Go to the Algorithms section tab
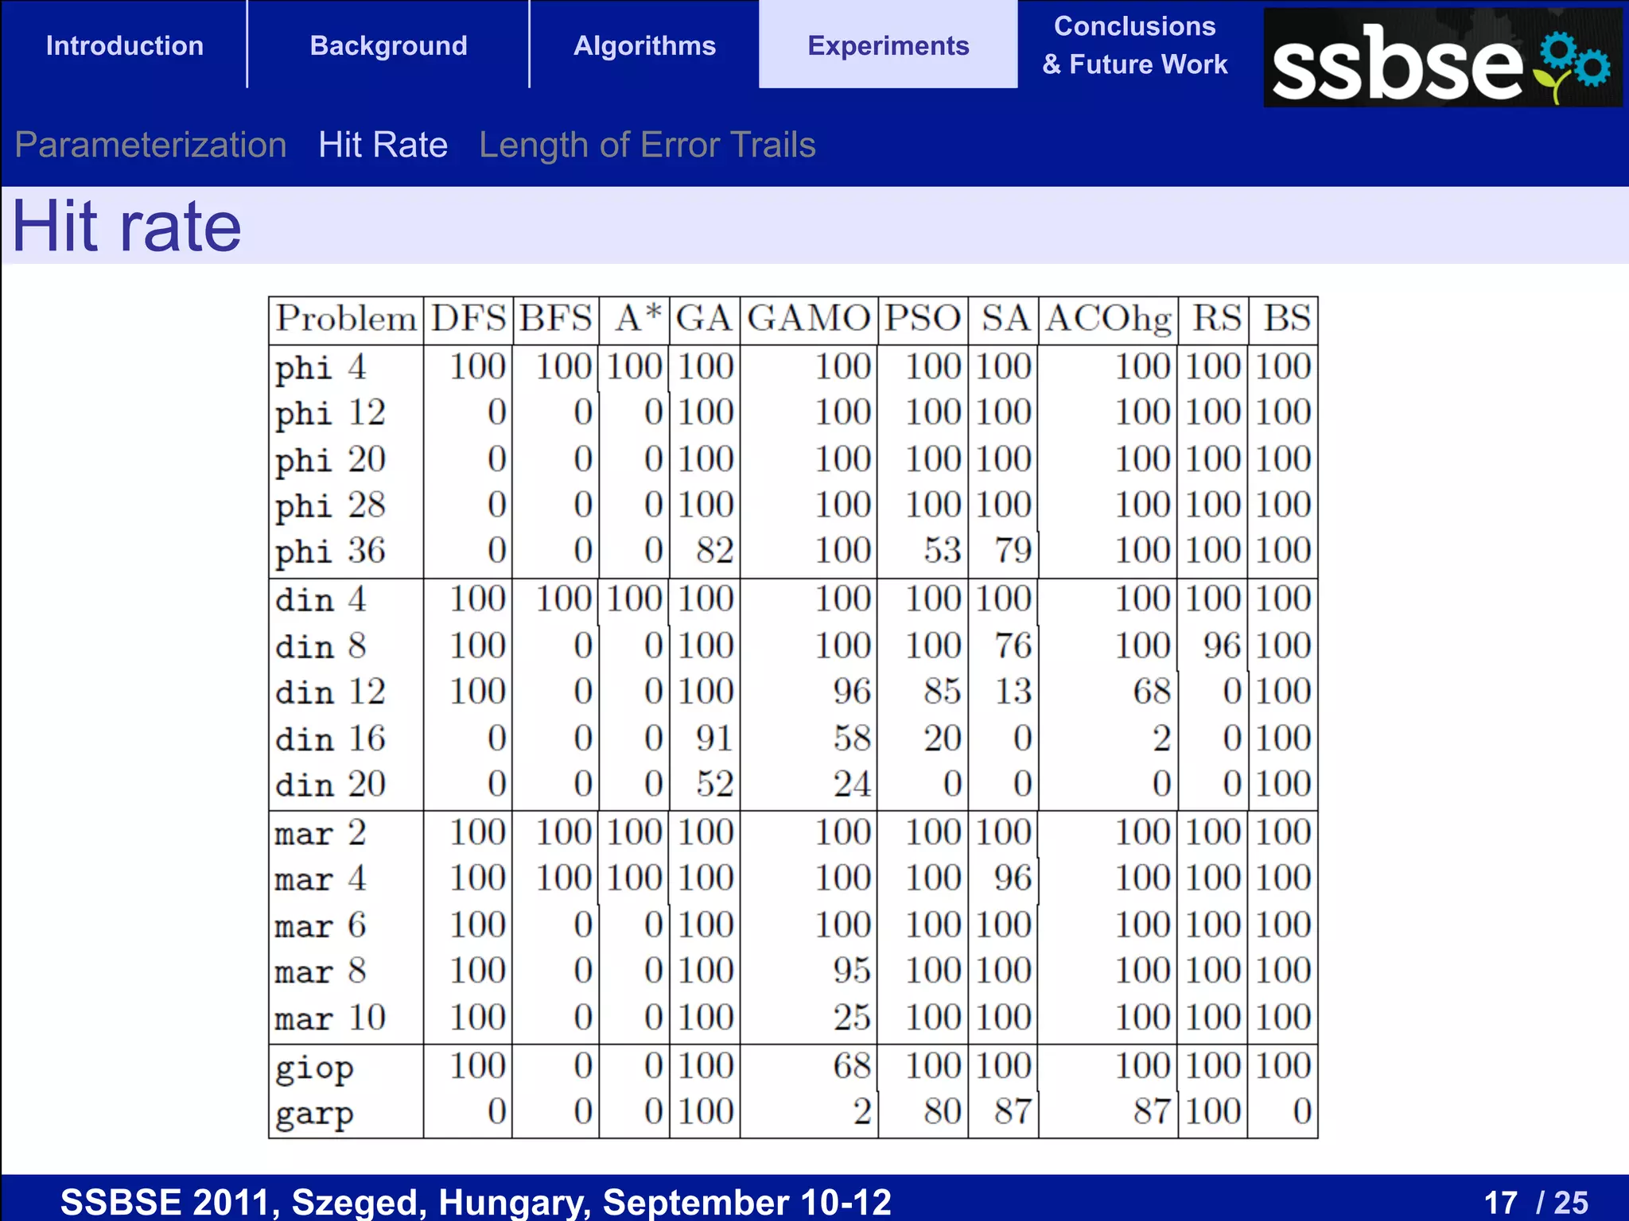Screen dimensions: 1629x1221 [644, 45]
